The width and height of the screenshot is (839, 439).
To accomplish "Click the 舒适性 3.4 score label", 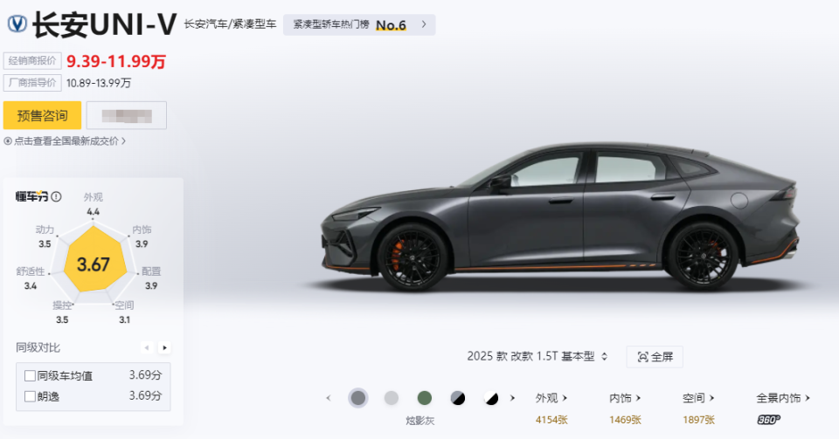I will coord(31,278).
